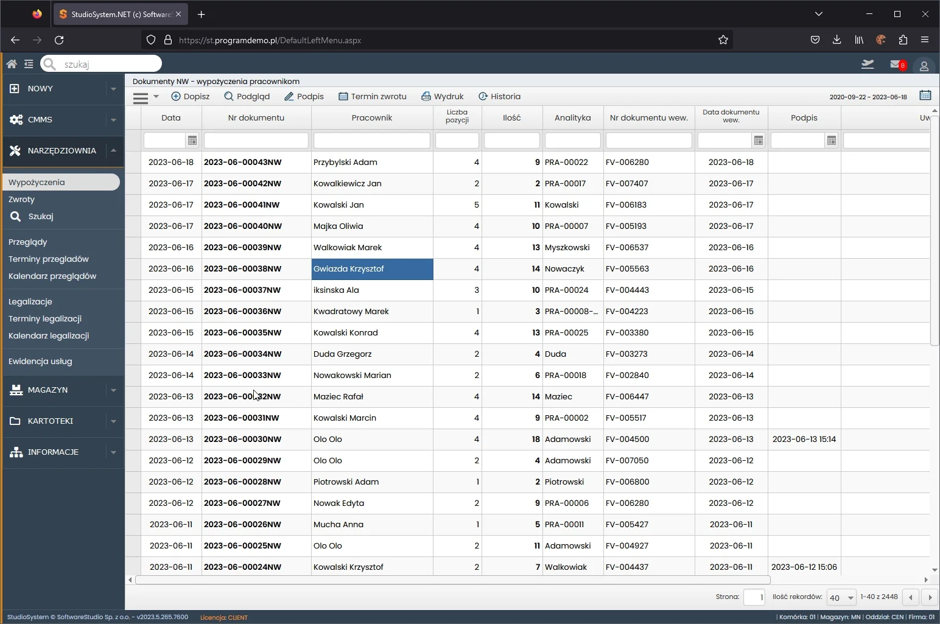Viewport: 940px width, 624px height.
Task: Open the user profile icon
Action: tap(924, 66)
